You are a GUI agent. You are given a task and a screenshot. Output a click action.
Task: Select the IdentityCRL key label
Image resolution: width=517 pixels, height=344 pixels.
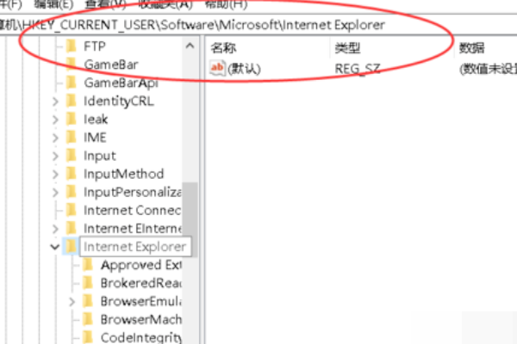tap(119, 101)
